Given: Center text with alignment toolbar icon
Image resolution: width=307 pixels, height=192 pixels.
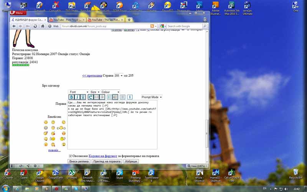Looking at the screenshot, I should click(x=122, y=97).
